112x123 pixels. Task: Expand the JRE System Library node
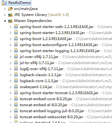click(5, 15)
